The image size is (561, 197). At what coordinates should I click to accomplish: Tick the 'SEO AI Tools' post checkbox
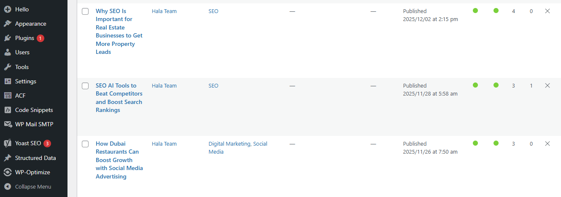pyautogui.click(x=85, y=86)
